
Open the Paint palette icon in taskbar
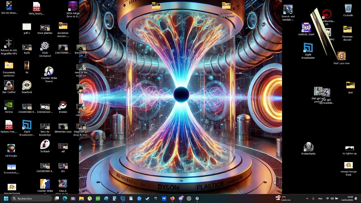point(106,198)
